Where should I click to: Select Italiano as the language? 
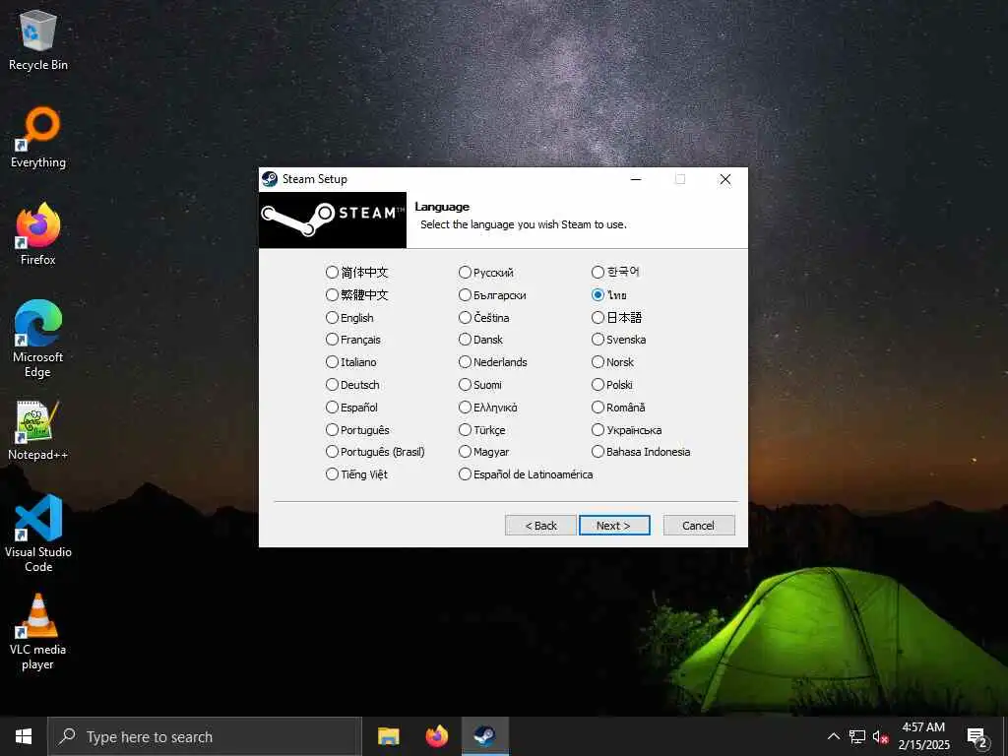(351, 362)
